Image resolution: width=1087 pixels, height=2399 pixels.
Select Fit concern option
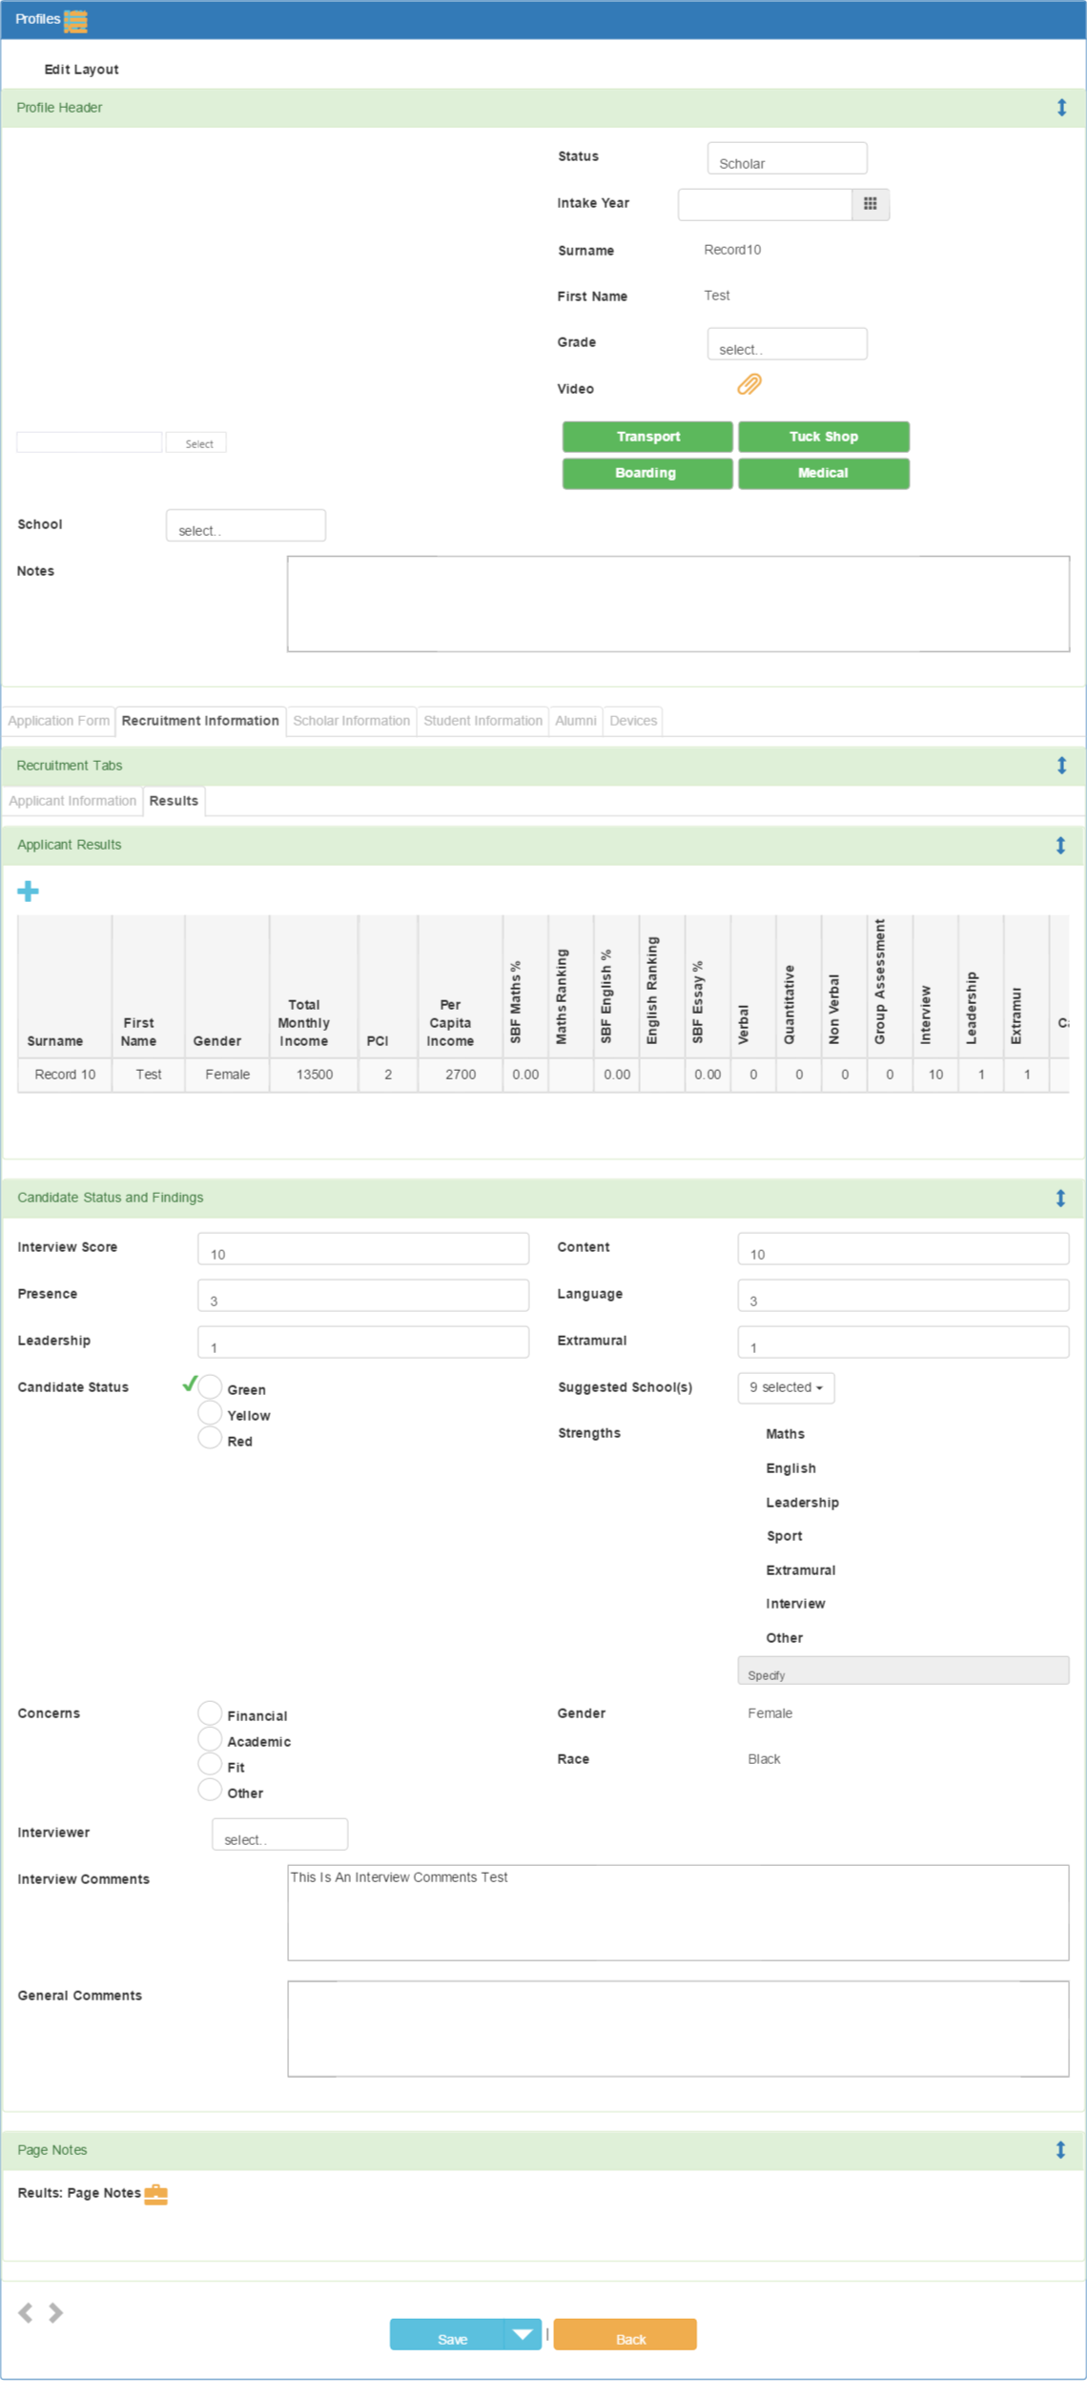(210, 1765)
